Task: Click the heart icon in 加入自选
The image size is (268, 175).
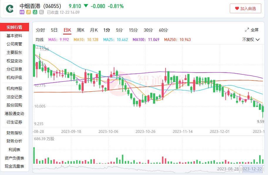Action: pos(237,9)
